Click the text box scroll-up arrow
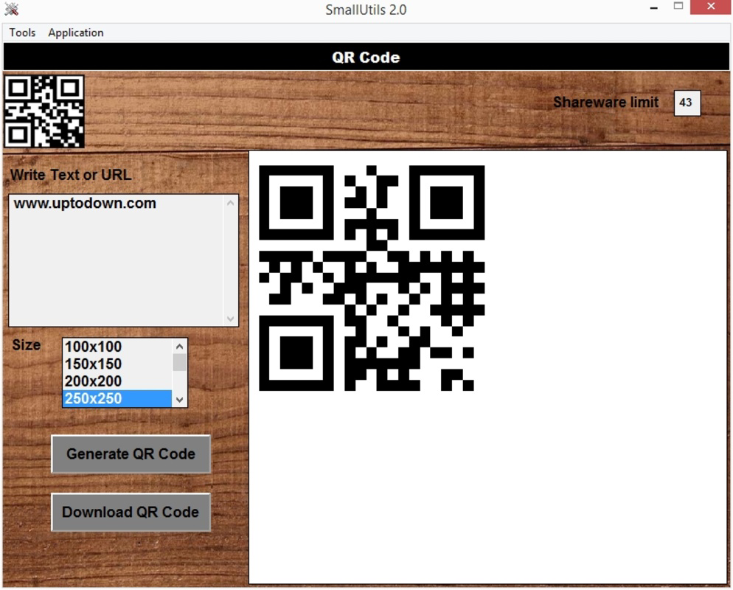 231,203
